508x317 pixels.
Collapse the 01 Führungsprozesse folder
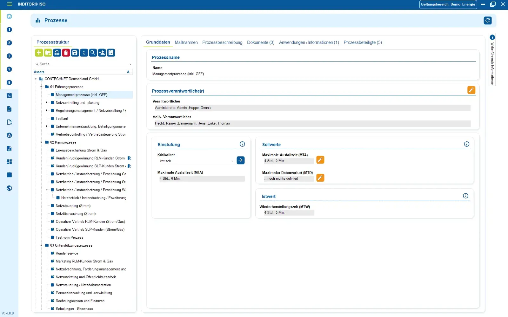coord(41,87)
